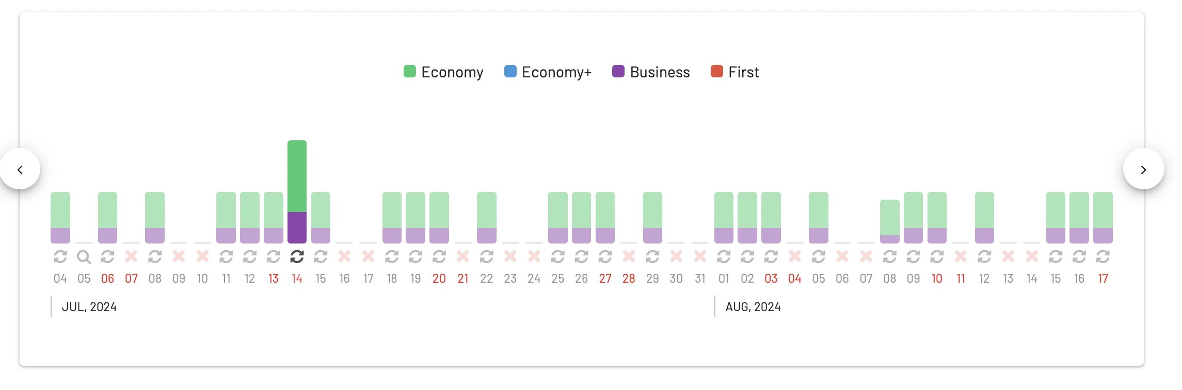Click the refresh icon for August 08
Screen dimensions: 1182x390
click(889, 256)
